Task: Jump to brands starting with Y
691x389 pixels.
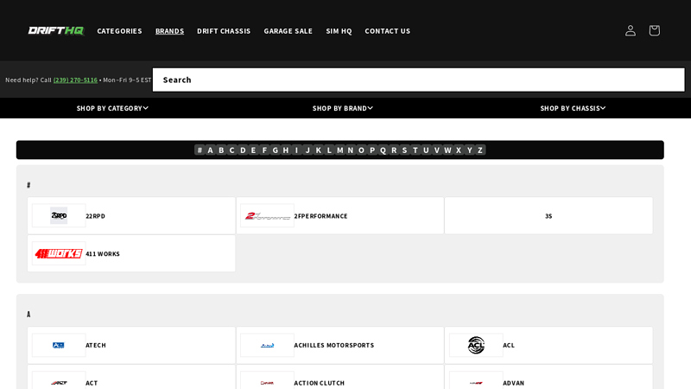Action: pos(469,150)
